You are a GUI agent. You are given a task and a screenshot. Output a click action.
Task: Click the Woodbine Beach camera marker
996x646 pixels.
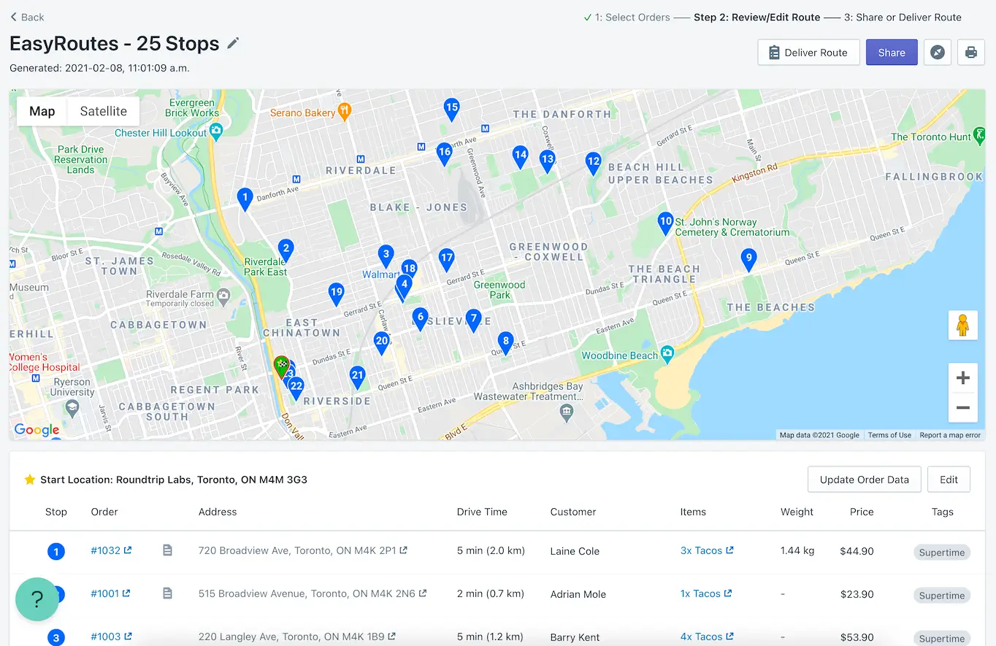[x=667, y=355]
